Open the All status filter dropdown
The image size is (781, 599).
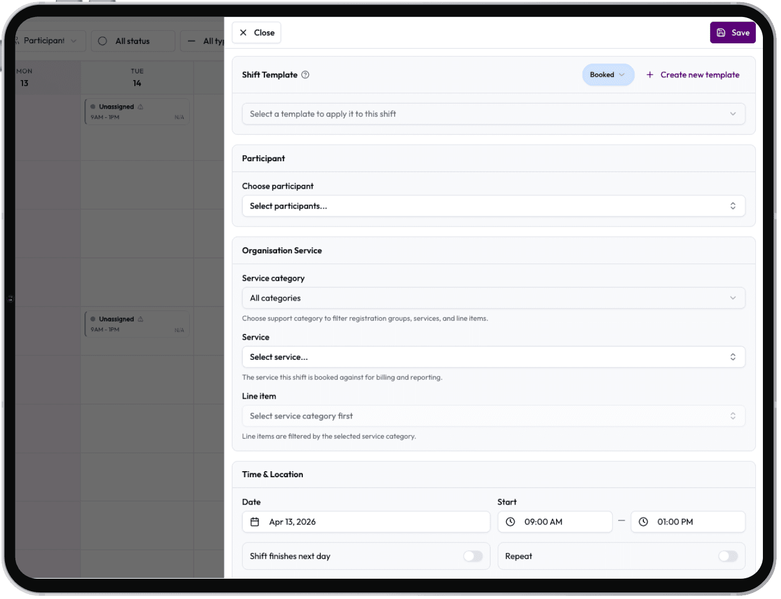133,41
